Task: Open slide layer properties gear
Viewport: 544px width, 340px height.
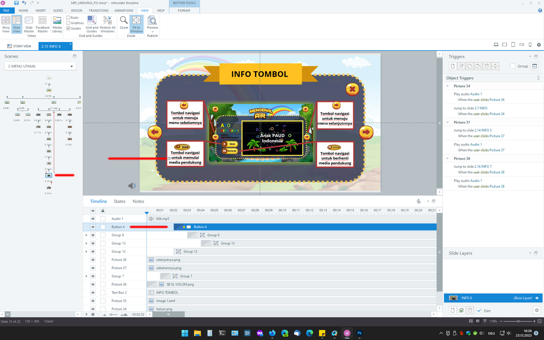Action: (x=537, y=311)
